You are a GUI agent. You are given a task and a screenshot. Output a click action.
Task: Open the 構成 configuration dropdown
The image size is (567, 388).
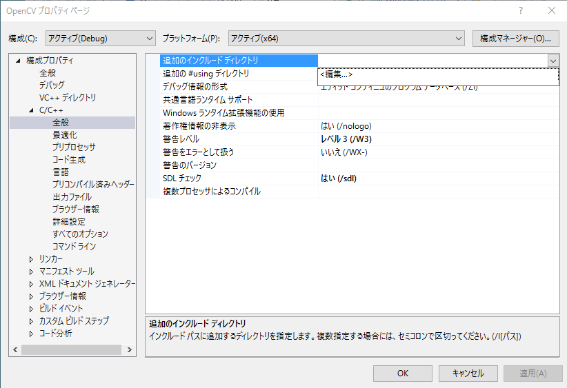(x=100, y=38)
